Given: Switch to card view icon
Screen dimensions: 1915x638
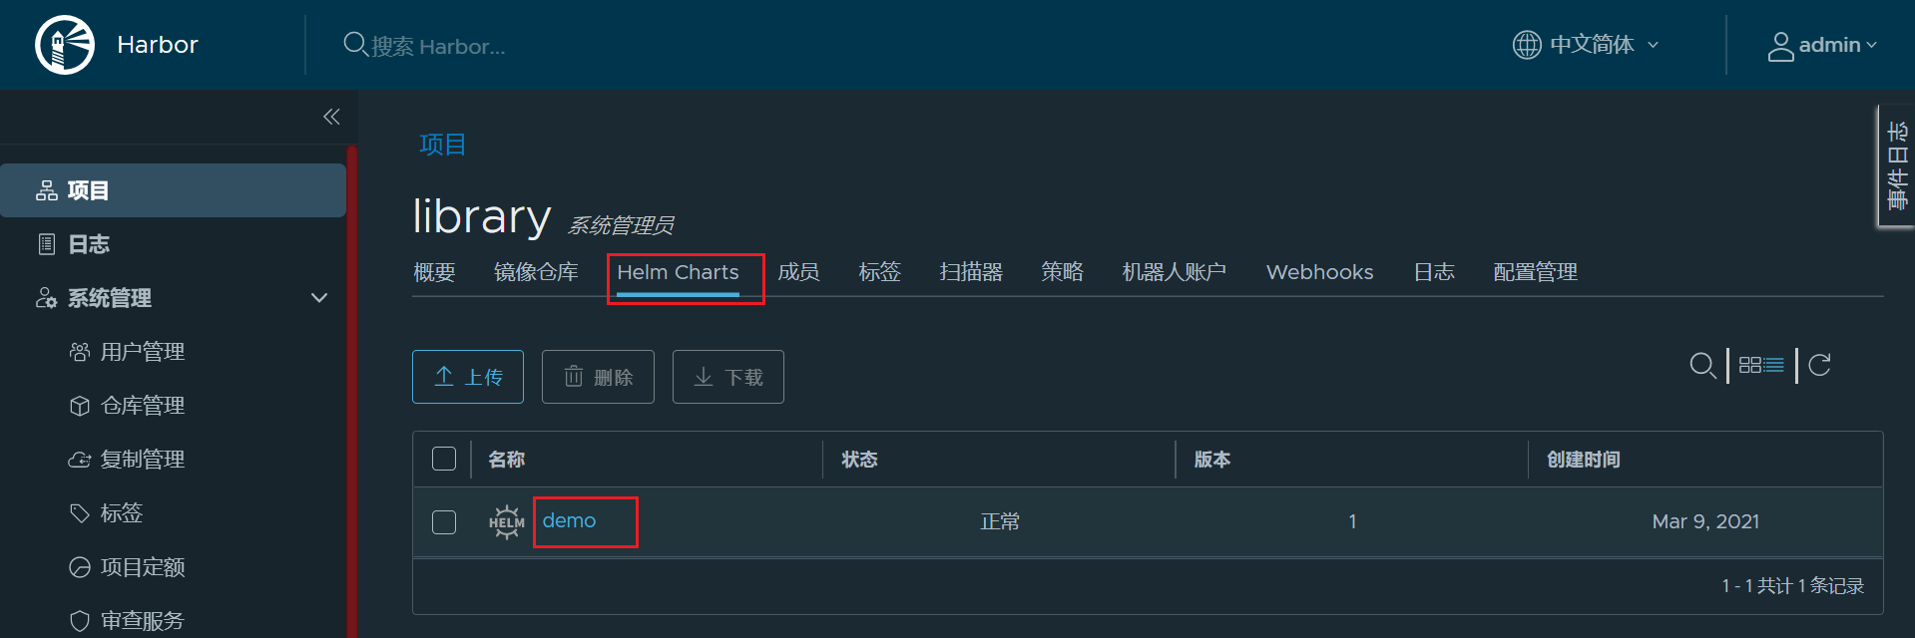Looking at the screenshot, I should point(1749,365).
